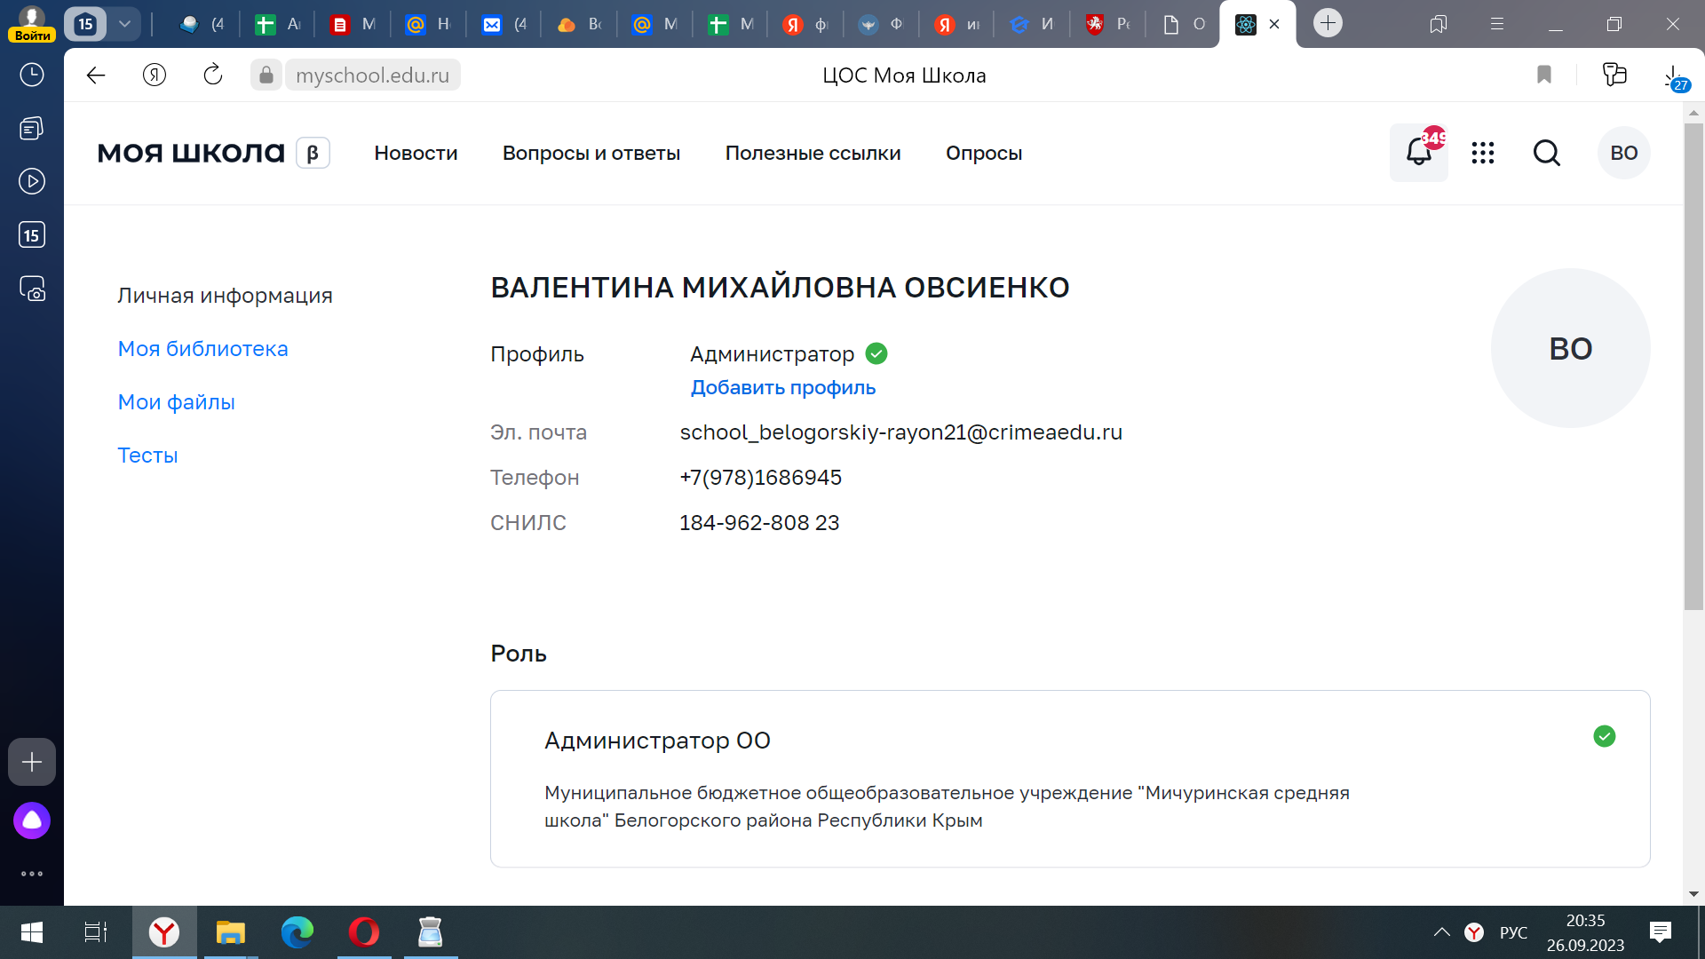The width and height of the screenshot is (1705, 959).
Task: Open the screenshot camera sidebar icon
Action: [x=32, y=289]
